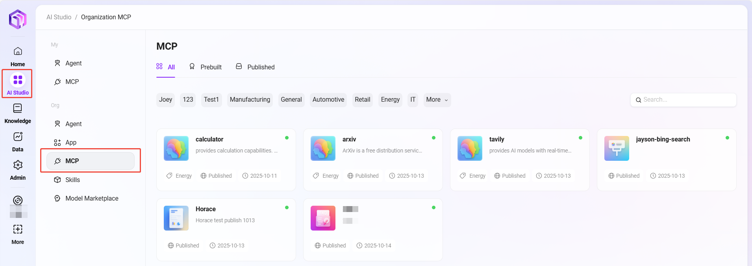Click the More apps sidebar icon
The height and width of the screenshot is (266, 752).
point(18,229)
